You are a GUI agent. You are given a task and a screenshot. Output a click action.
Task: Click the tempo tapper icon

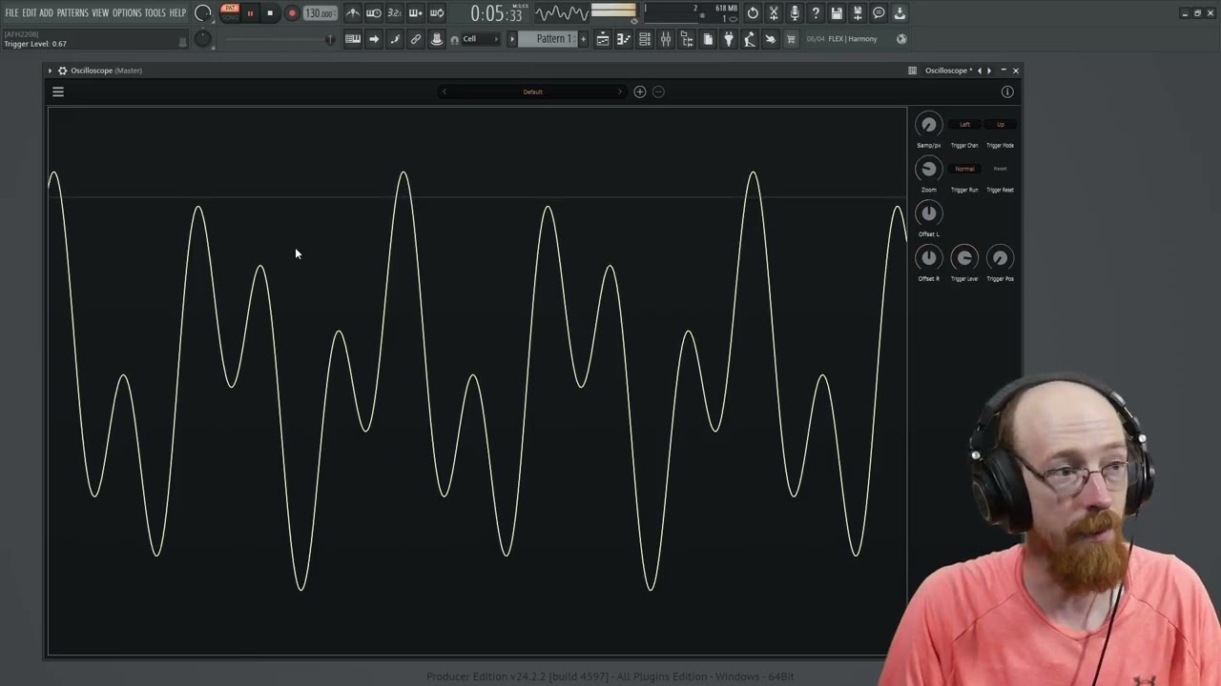[x=750, y=39]
